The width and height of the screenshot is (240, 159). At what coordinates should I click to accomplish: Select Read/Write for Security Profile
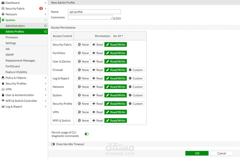coord(116,103)
